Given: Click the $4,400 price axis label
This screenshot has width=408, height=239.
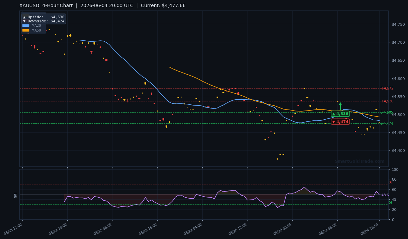Looking at the screenshot, I should [x=398, y=151].
